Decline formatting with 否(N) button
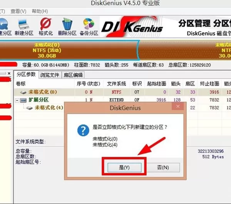The height and width of the screenshot is (204, 231). pyautogui.click(x=163, y=168)
